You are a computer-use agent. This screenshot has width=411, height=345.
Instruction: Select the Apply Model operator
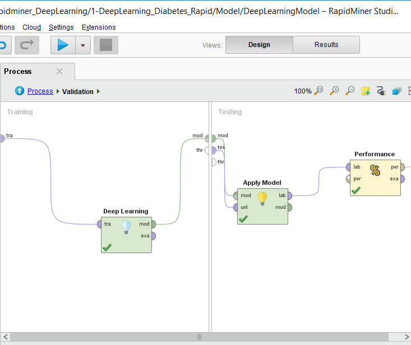coord(262,206)
